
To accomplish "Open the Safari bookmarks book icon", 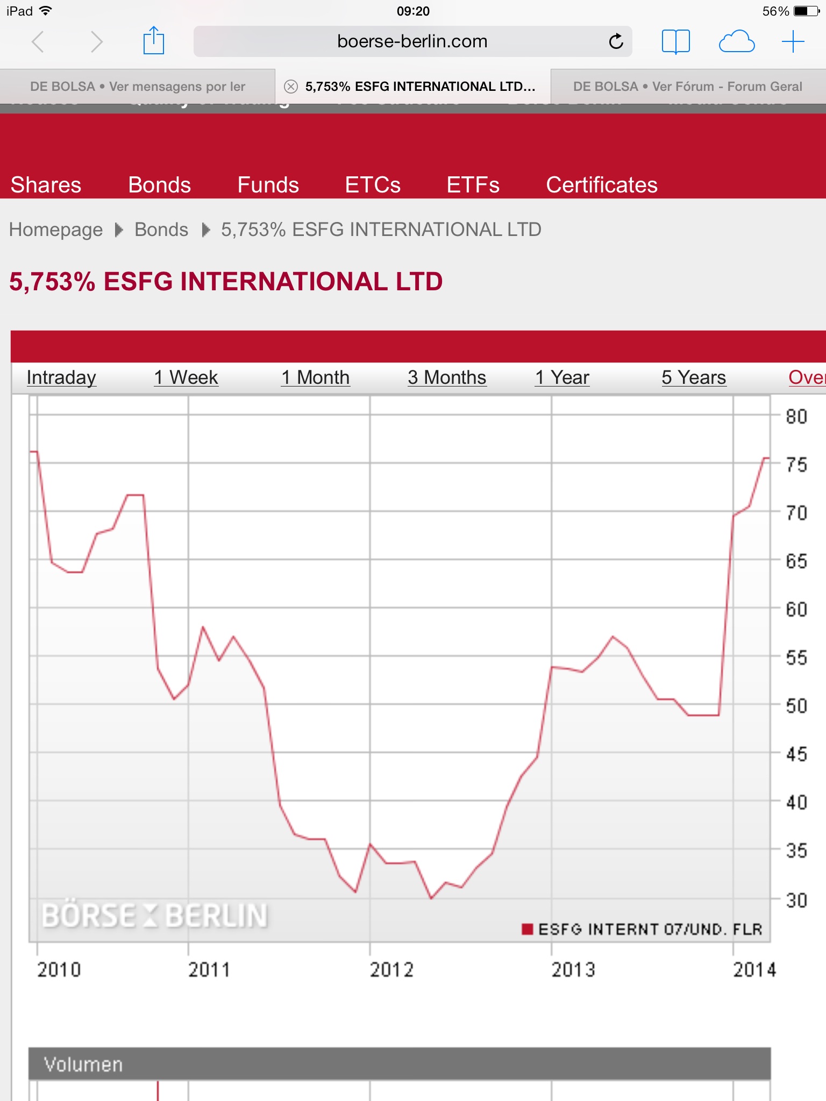I will point(675,41).
